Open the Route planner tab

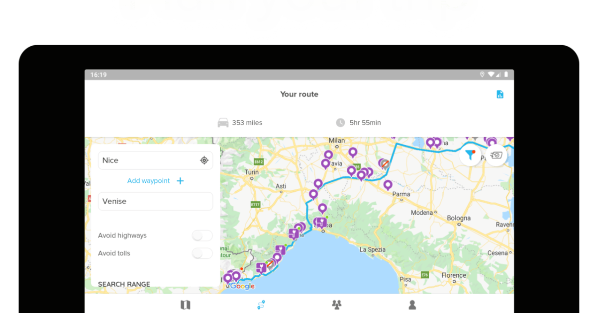coord(261,305)
